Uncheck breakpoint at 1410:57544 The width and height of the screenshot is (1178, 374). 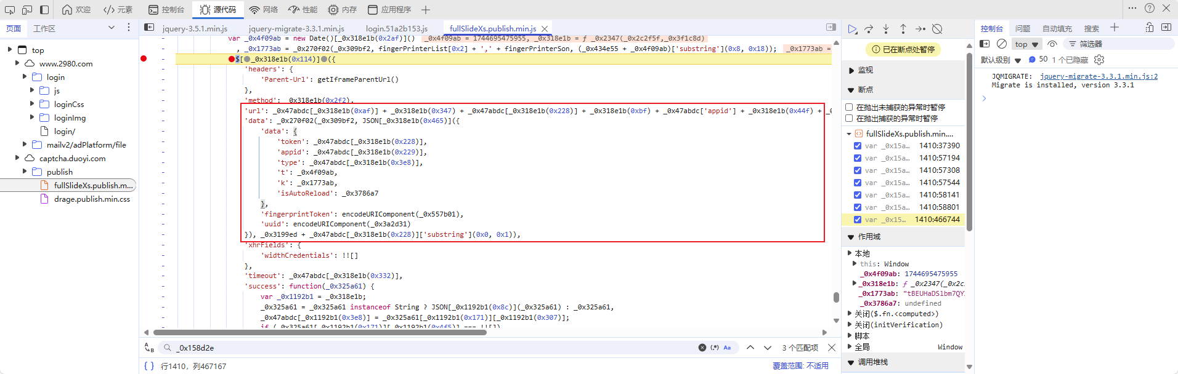point(858,183)
